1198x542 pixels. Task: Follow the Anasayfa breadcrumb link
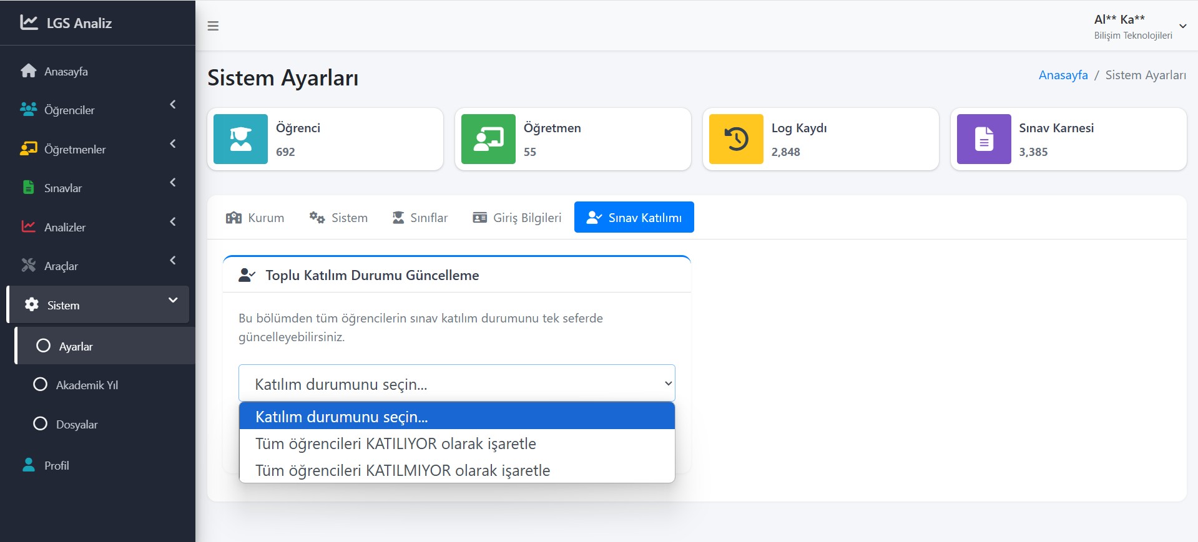[x=1063, y=75]
